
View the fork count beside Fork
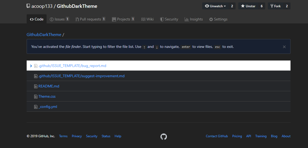287,6
